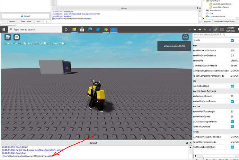Show hidden system tray icons chevron

pos(189,30)
